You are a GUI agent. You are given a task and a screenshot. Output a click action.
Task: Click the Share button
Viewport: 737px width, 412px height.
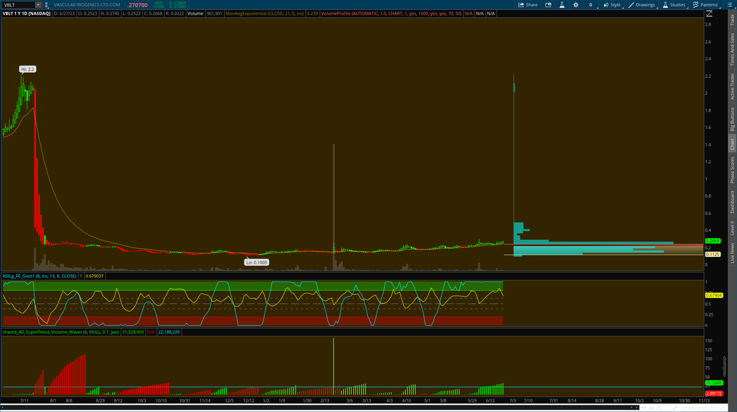(528, 4)
